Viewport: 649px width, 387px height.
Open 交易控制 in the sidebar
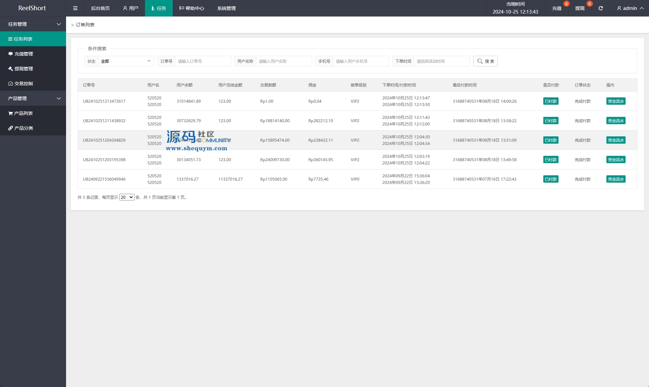(23, 84)
